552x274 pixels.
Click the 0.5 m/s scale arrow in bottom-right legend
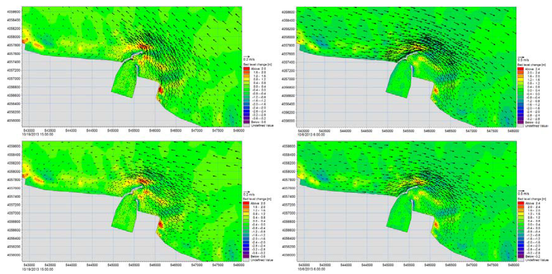(x=521, y=191)
